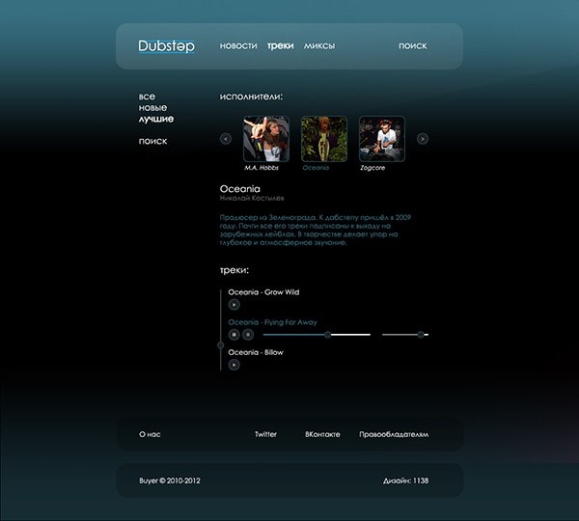Select track title Oceania - Billow
This screenshot has height=521, width=579.
coord(256,352)
